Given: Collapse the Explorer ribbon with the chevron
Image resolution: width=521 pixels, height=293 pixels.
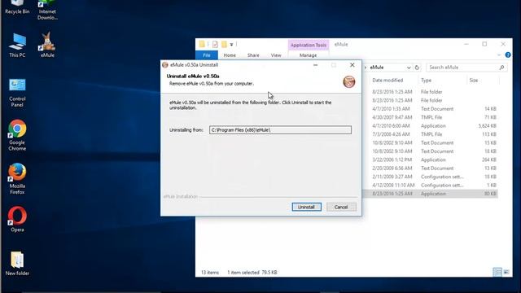Looking at the screenshot, I should (x=499, y=55).
